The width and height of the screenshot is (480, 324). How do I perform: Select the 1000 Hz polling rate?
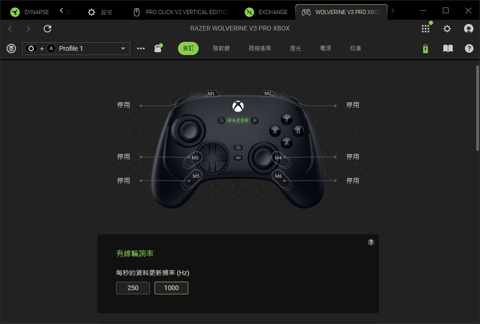(171, 288)
